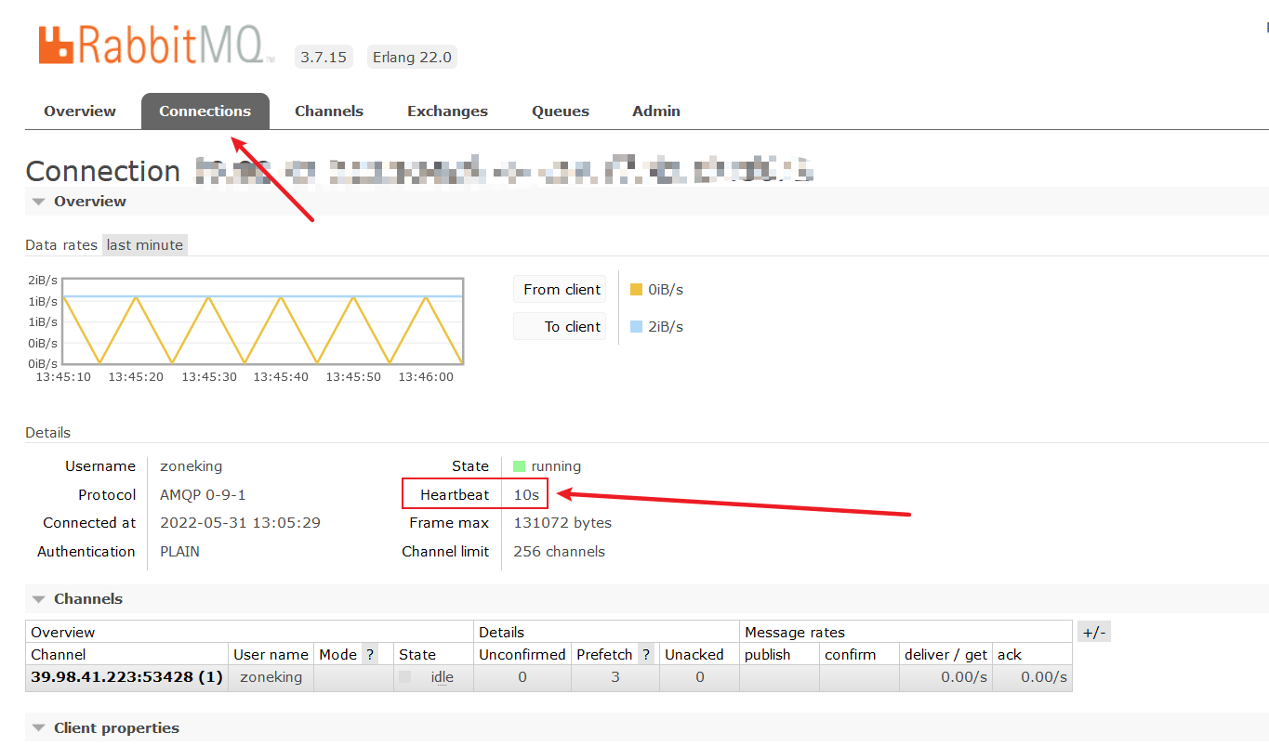Click the 0iB/s From client rate
Screen dimensions: 1269x746
[x=666, y=290]
